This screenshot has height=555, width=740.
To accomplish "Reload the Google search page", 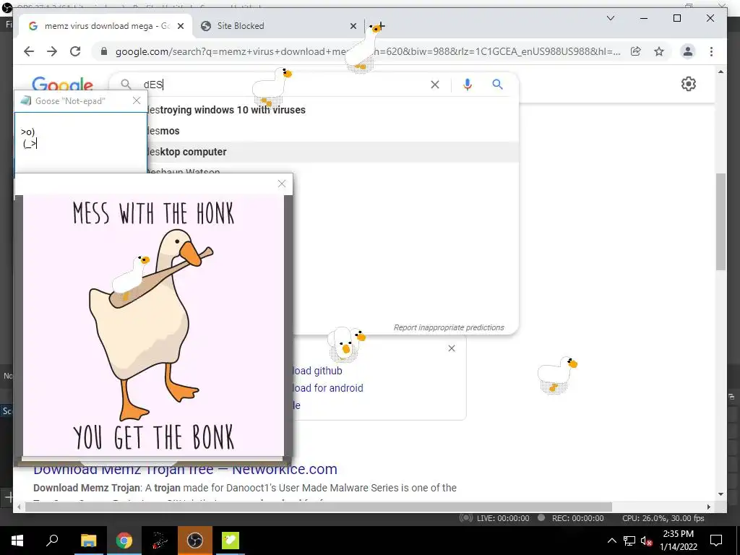I will pyautogui.click(x=75, y=51).
